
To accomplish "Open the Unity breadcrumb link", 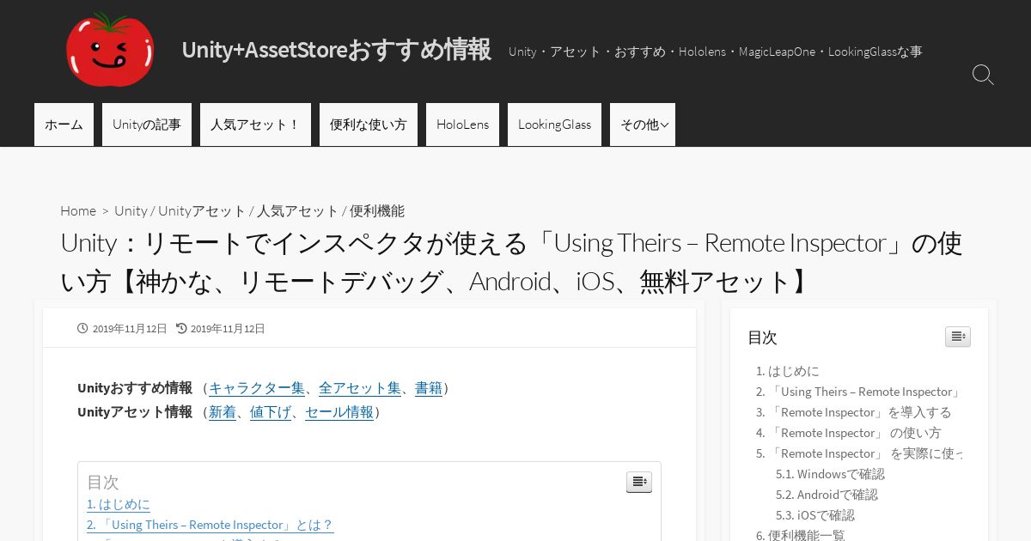I will pyautogui.click(x=131, y=210).
